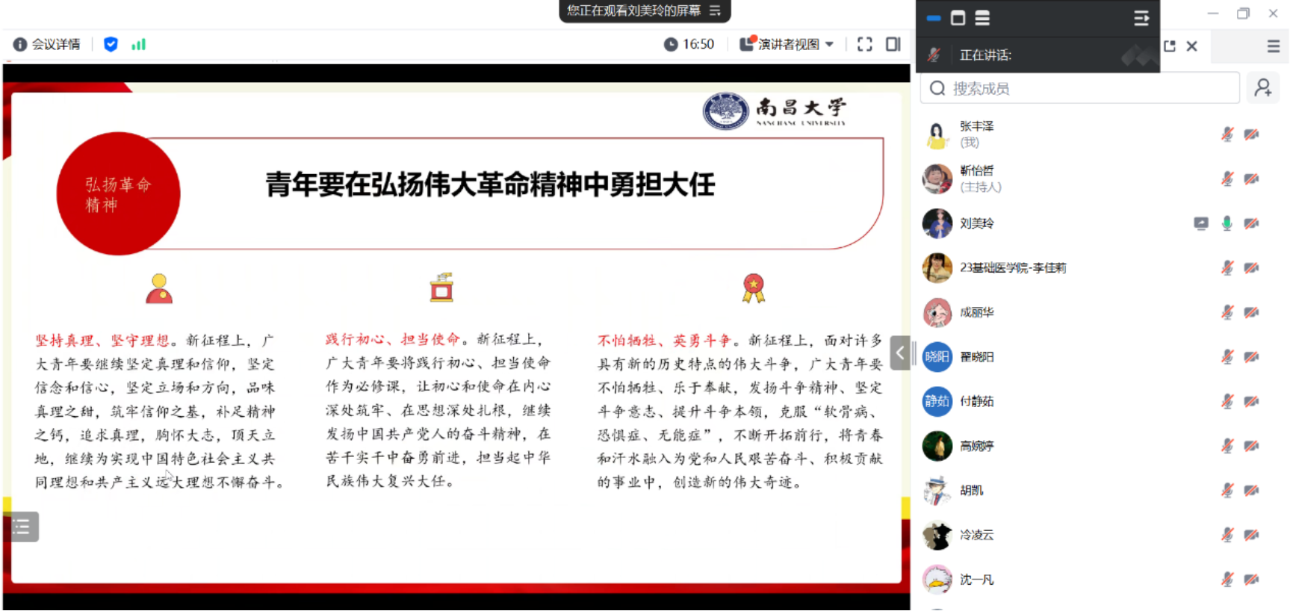Viewport: 1293px width, 611px height.
Task: Pop out the members panel window
Action: click(x=1170, y=46)
